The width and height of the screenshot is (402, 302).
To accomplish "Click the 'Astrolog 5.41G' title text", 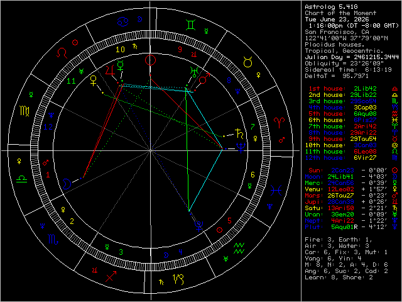I will (x=331, y=7).
